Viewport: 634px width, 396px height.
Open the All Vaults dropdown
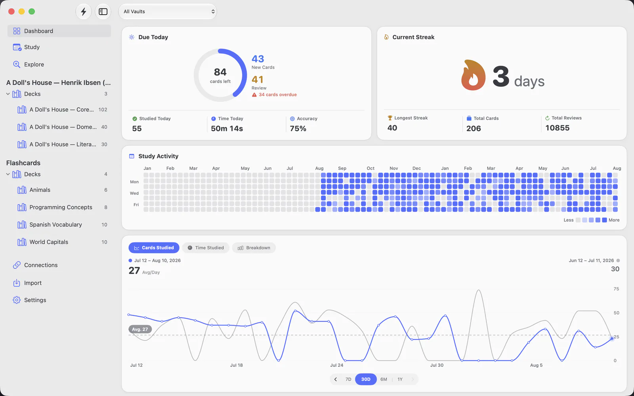coord(168,11)
